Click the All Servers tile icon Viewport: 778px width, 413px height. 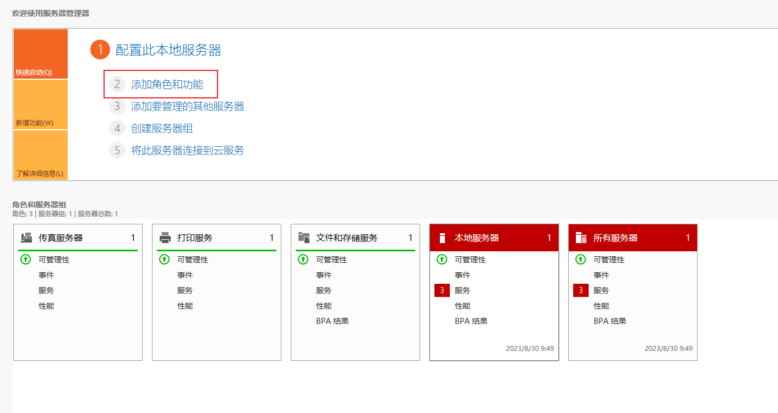click(x=581, y=238)
